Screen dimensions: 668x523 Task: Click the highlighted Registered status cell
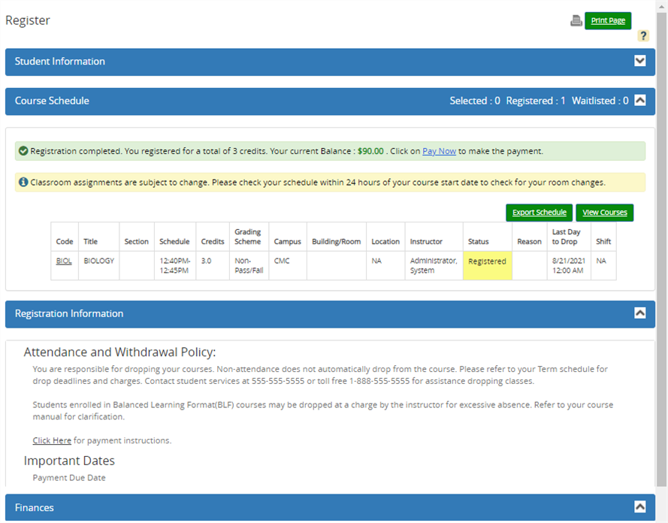point(486,261)
